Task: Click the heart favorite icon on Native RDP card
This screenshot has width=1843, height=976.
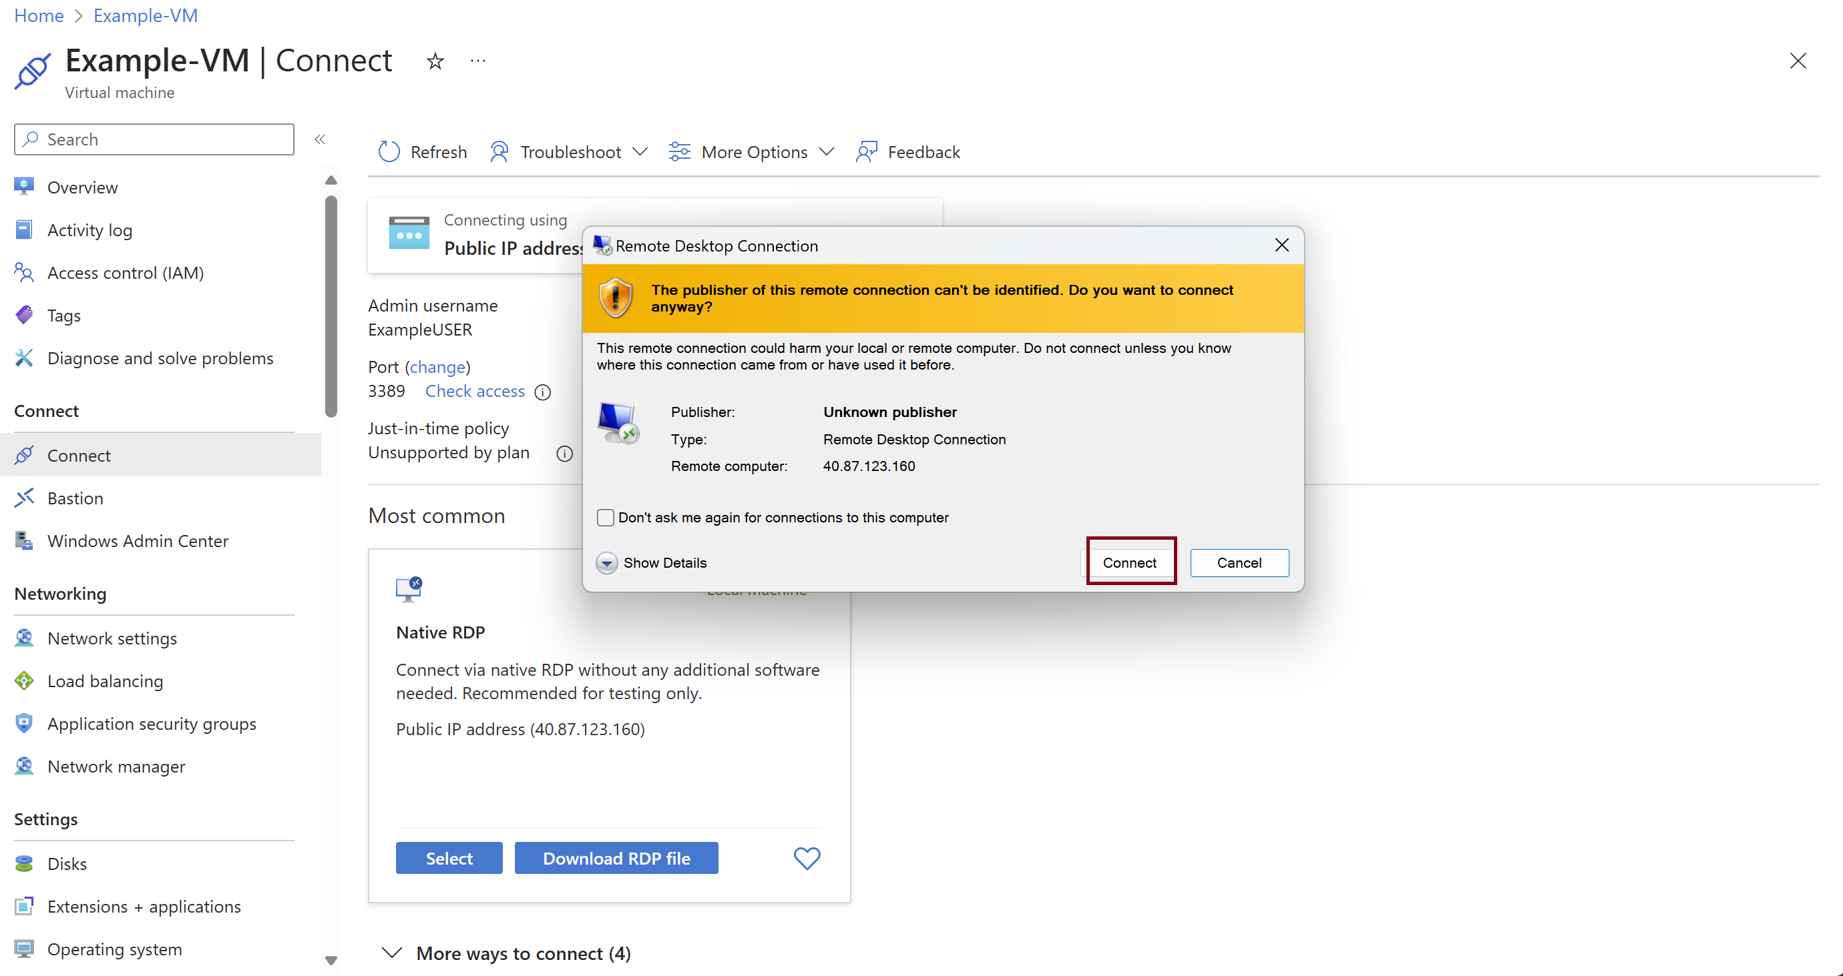Action: click(x=807, y=858)
